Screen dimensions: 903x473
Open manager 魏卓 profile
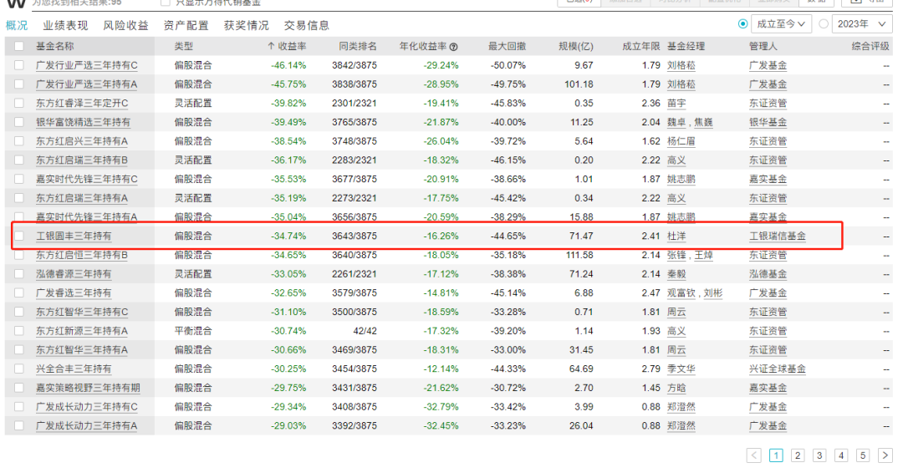676,123
